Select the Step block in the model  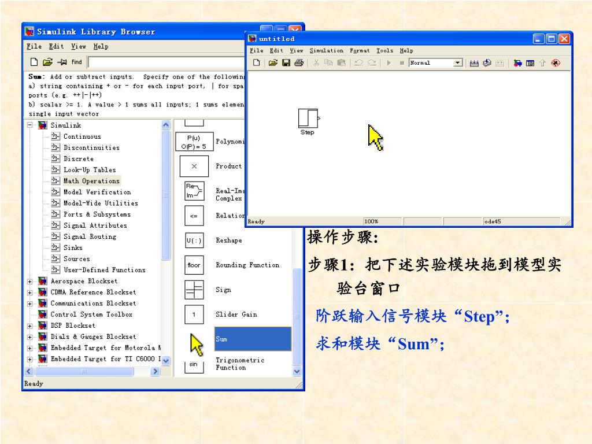tap(309, 118)
